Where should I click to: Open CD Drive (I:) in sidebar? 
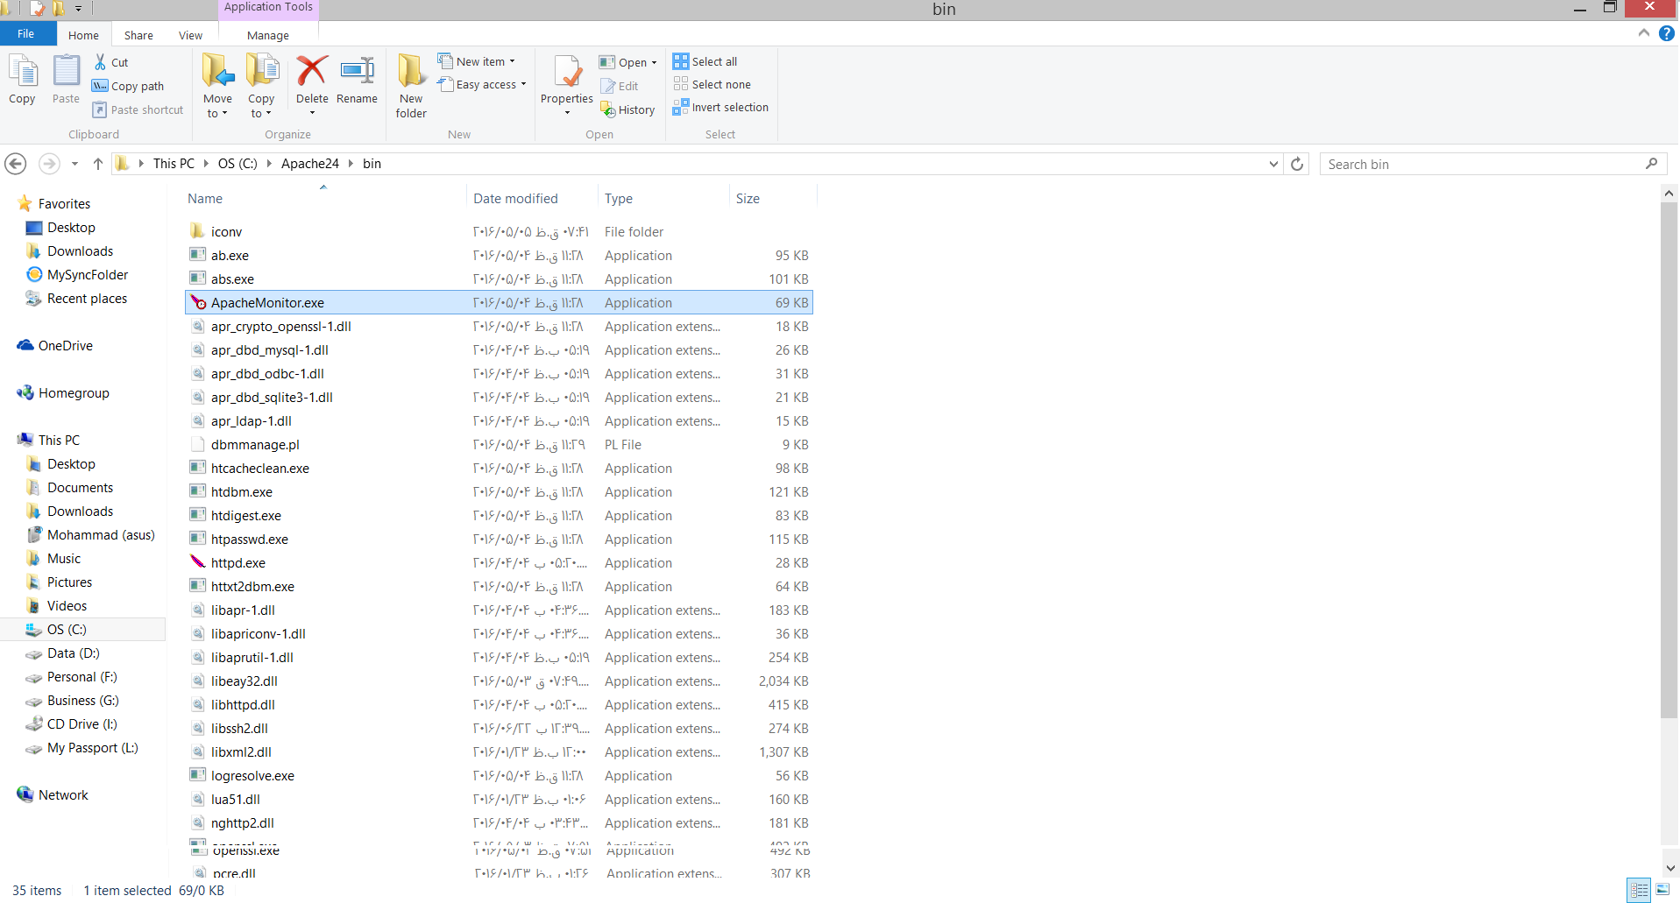(x=82, y=724)
